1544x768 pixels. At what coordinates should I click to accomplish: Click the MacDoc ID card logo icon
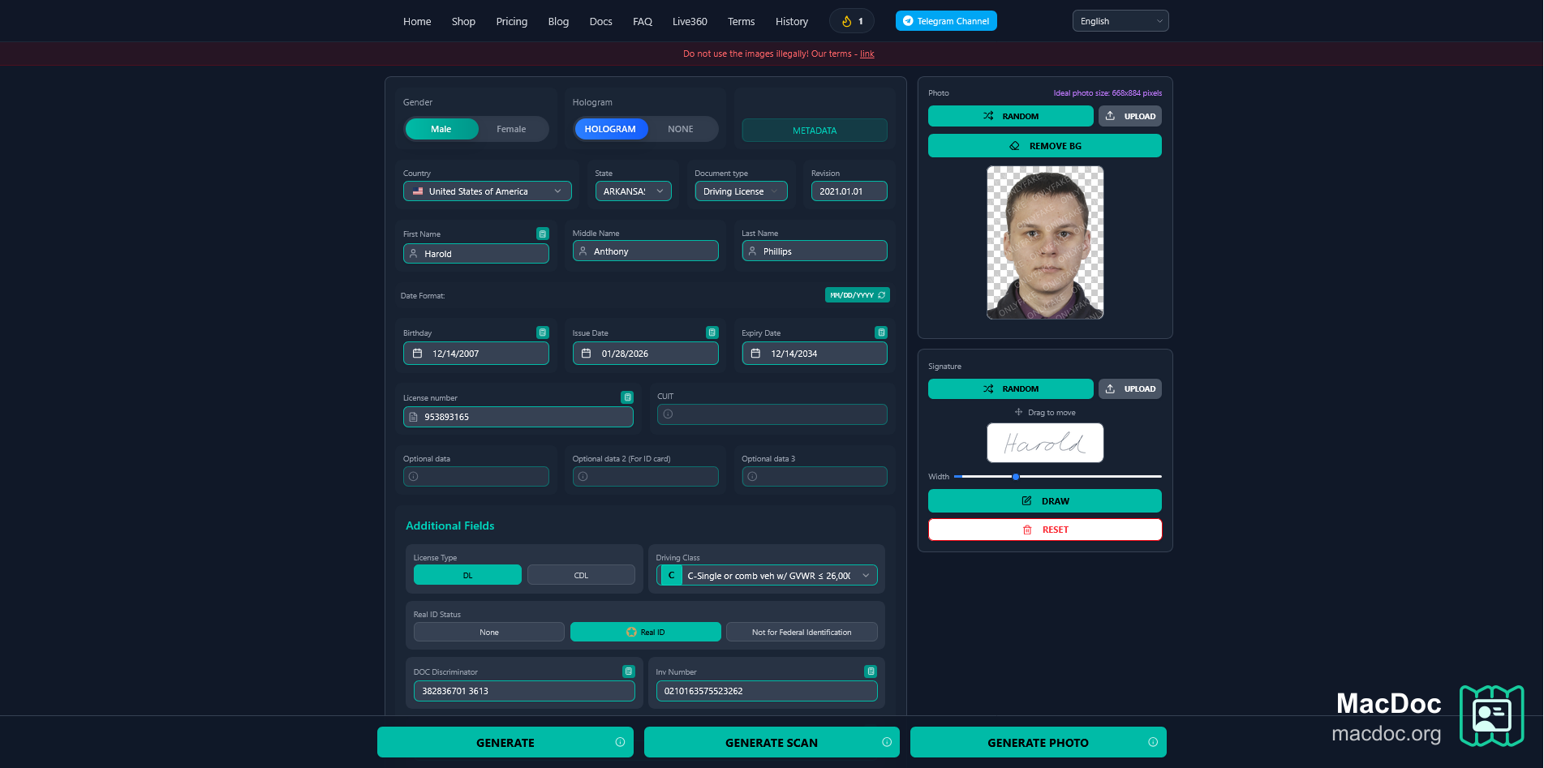coord(1491,716)
